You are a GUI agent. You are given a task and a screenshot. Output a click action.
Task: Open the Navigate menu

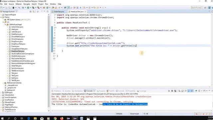pyautogui.click(x=27, y=4)
